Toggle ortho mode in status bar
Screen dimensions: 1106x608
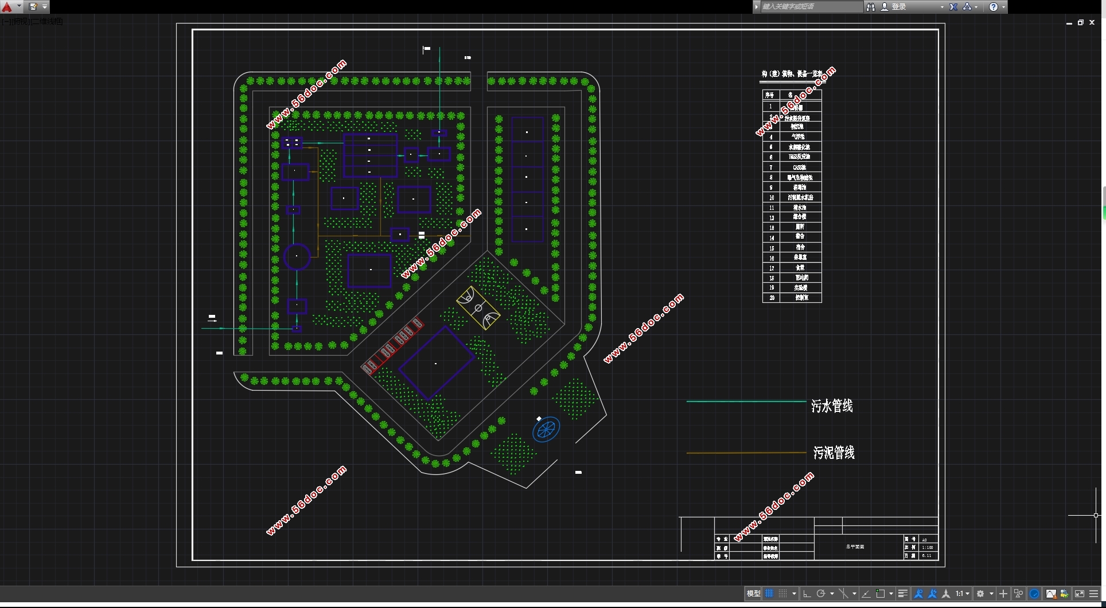807,594
